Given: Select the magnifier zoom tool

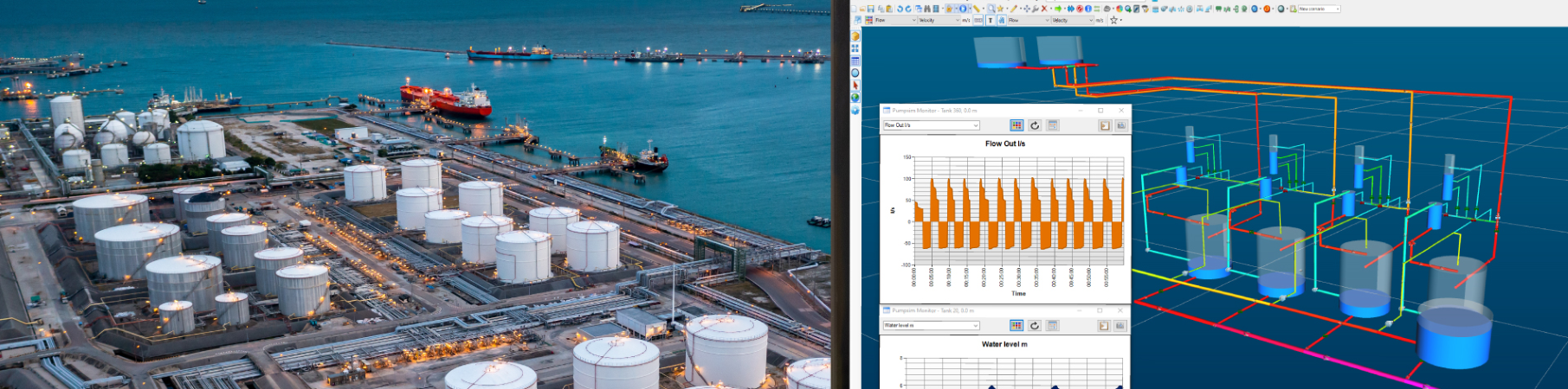Looking at the screenshot, I should click(x=990, y=9).
